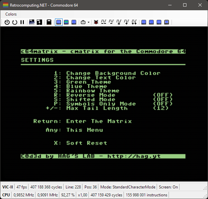Click the (12) tail length value
The image size is (208, 199).
click(161, 108)
